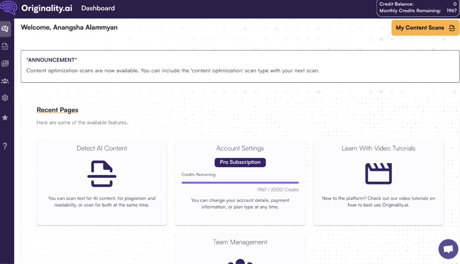460x264 pixels.
Task: Open the Team Management card
Action: coord(240,249)
